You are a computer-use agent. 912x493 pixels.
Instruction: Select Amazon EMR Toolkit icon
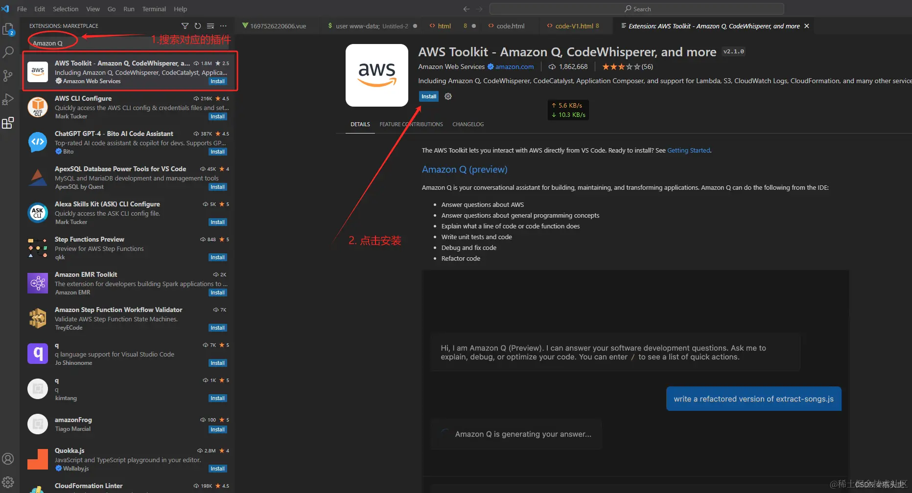38,283
